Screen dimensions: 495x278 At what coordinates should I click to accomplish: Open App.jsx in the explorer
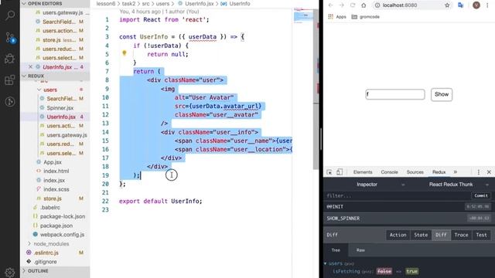(x=53, y=162)
